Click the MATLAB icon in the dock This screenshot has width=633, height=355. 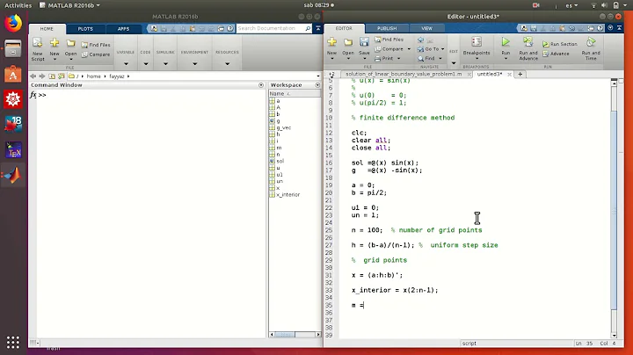pyautogui.click(x=13, y=176)
